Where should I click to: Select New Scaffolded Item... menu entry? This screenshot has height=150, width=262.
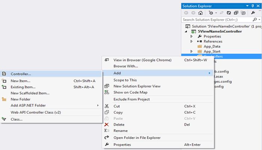[x=30, y=93]
